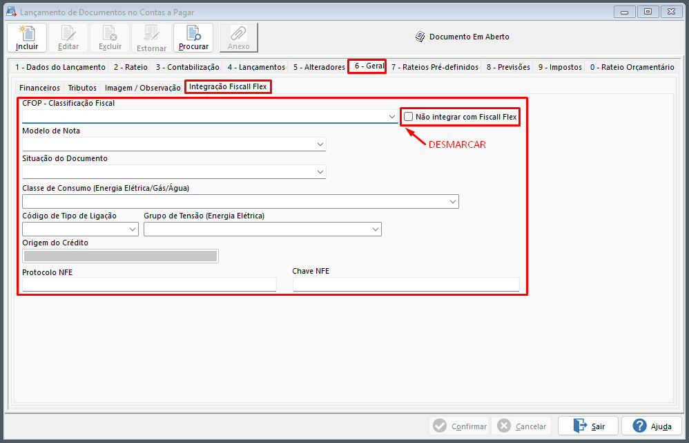
Task: Click the application icon in title bar
Action: pos(11,12)
